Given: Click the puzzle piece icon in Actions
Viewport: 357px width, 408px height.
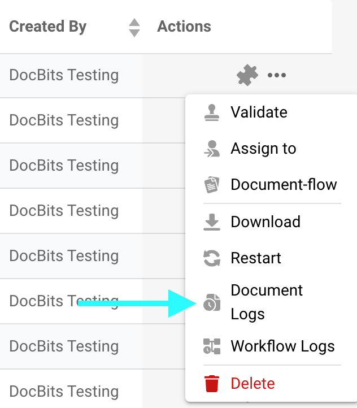Looking at the screenshot, I should coord(247,75).
